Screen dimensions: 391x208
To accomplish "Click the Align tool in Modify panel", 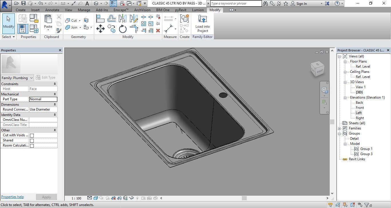I will [x=100, y=19].
